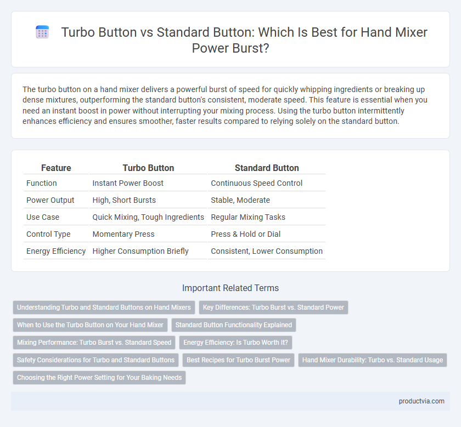Click the 'Standard Button' column header
Screen dimensions: 461x427
(267, 168)
